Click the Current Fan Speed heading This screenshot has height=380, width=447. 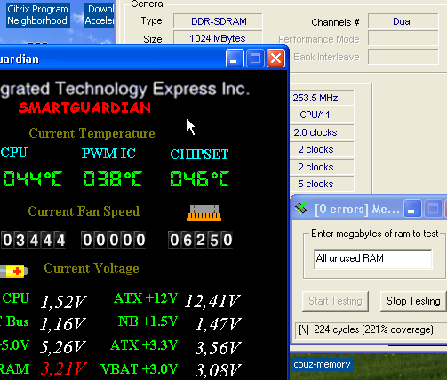84,211
